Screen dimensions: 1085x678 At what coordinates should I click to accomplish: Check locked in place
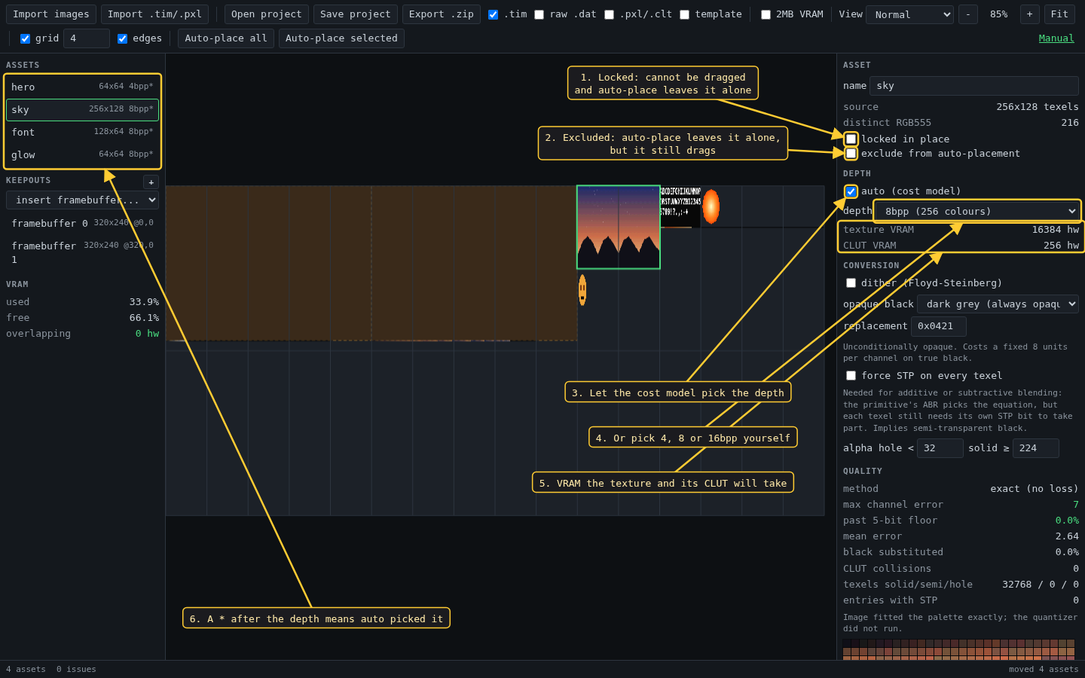(x=851, y=139)
